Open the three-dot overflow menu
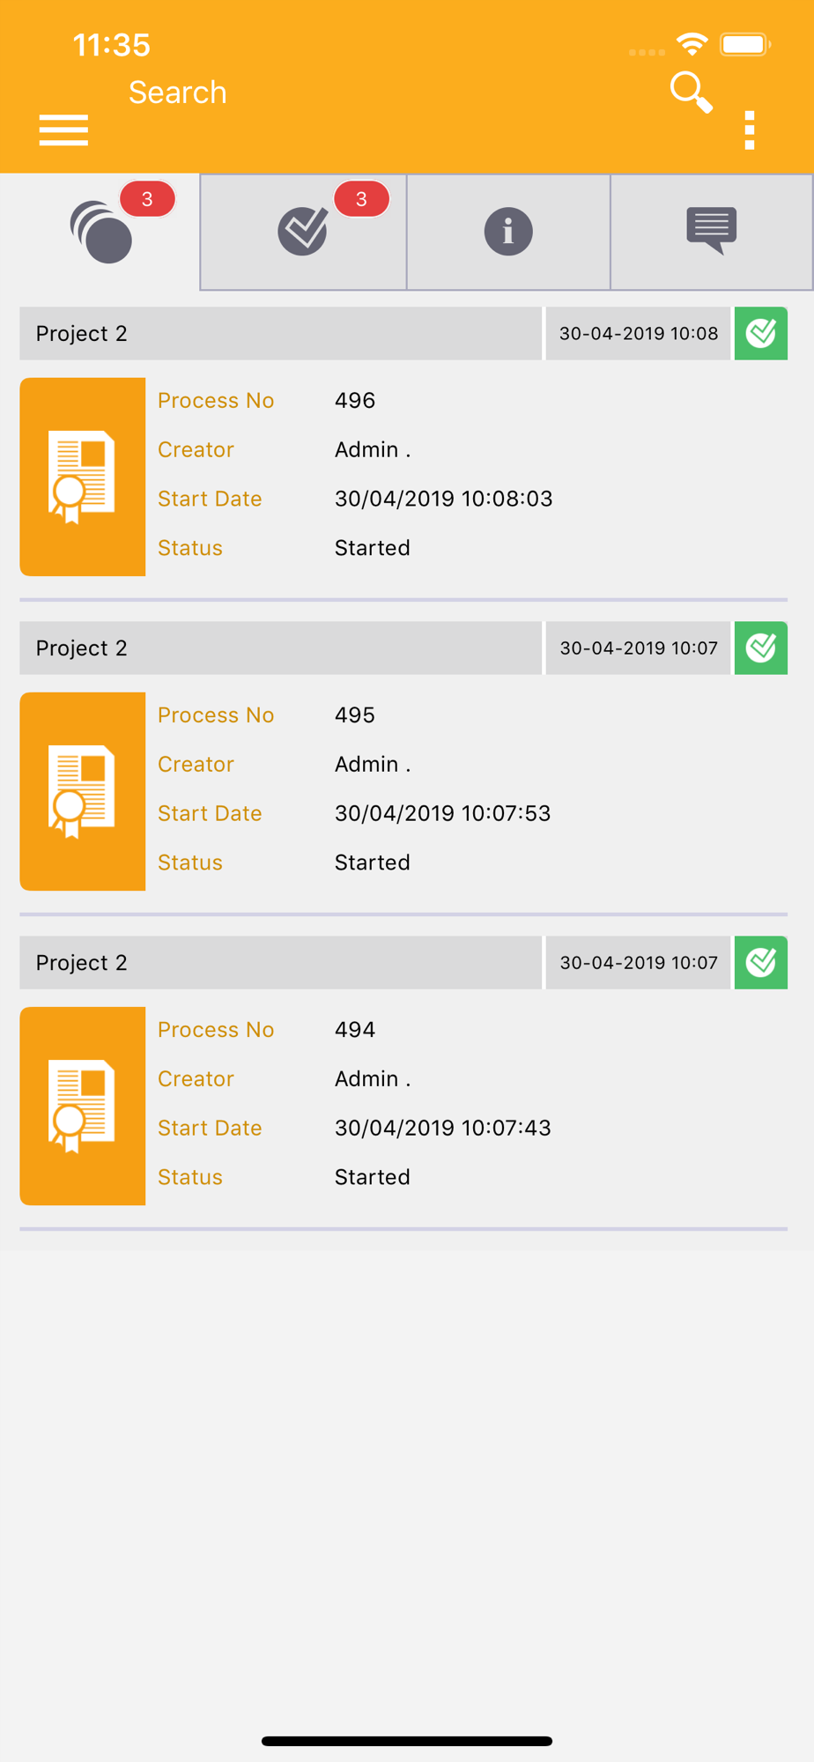The height and width of the screenshot is (1762, 814). (750, 130)
